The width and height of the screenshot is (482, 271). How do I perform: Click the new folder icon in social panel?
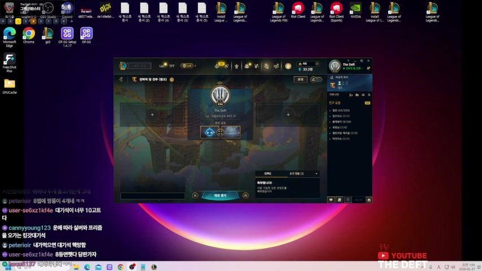(357, 95)
